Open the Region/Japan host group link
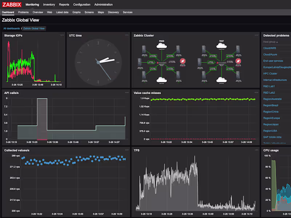 pyautogui.click(x=271, y=124)
